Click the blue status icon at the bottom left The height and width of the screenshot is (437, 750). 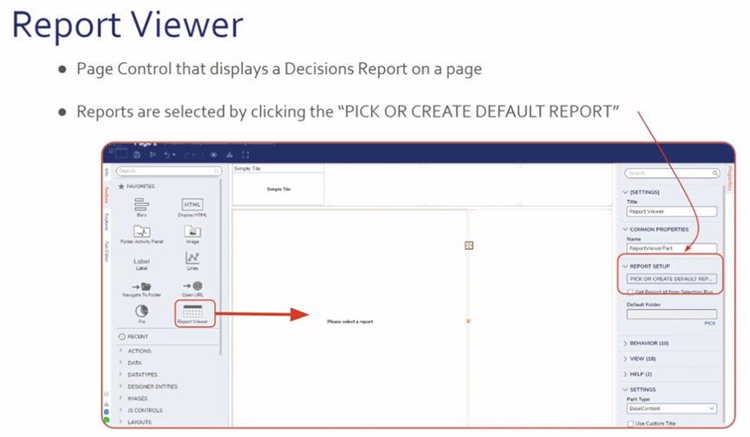pos(107,412)
